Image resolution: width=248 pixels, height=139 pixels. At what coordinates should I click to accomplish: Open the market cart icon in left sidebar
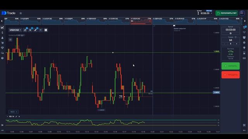click(2, 43)
